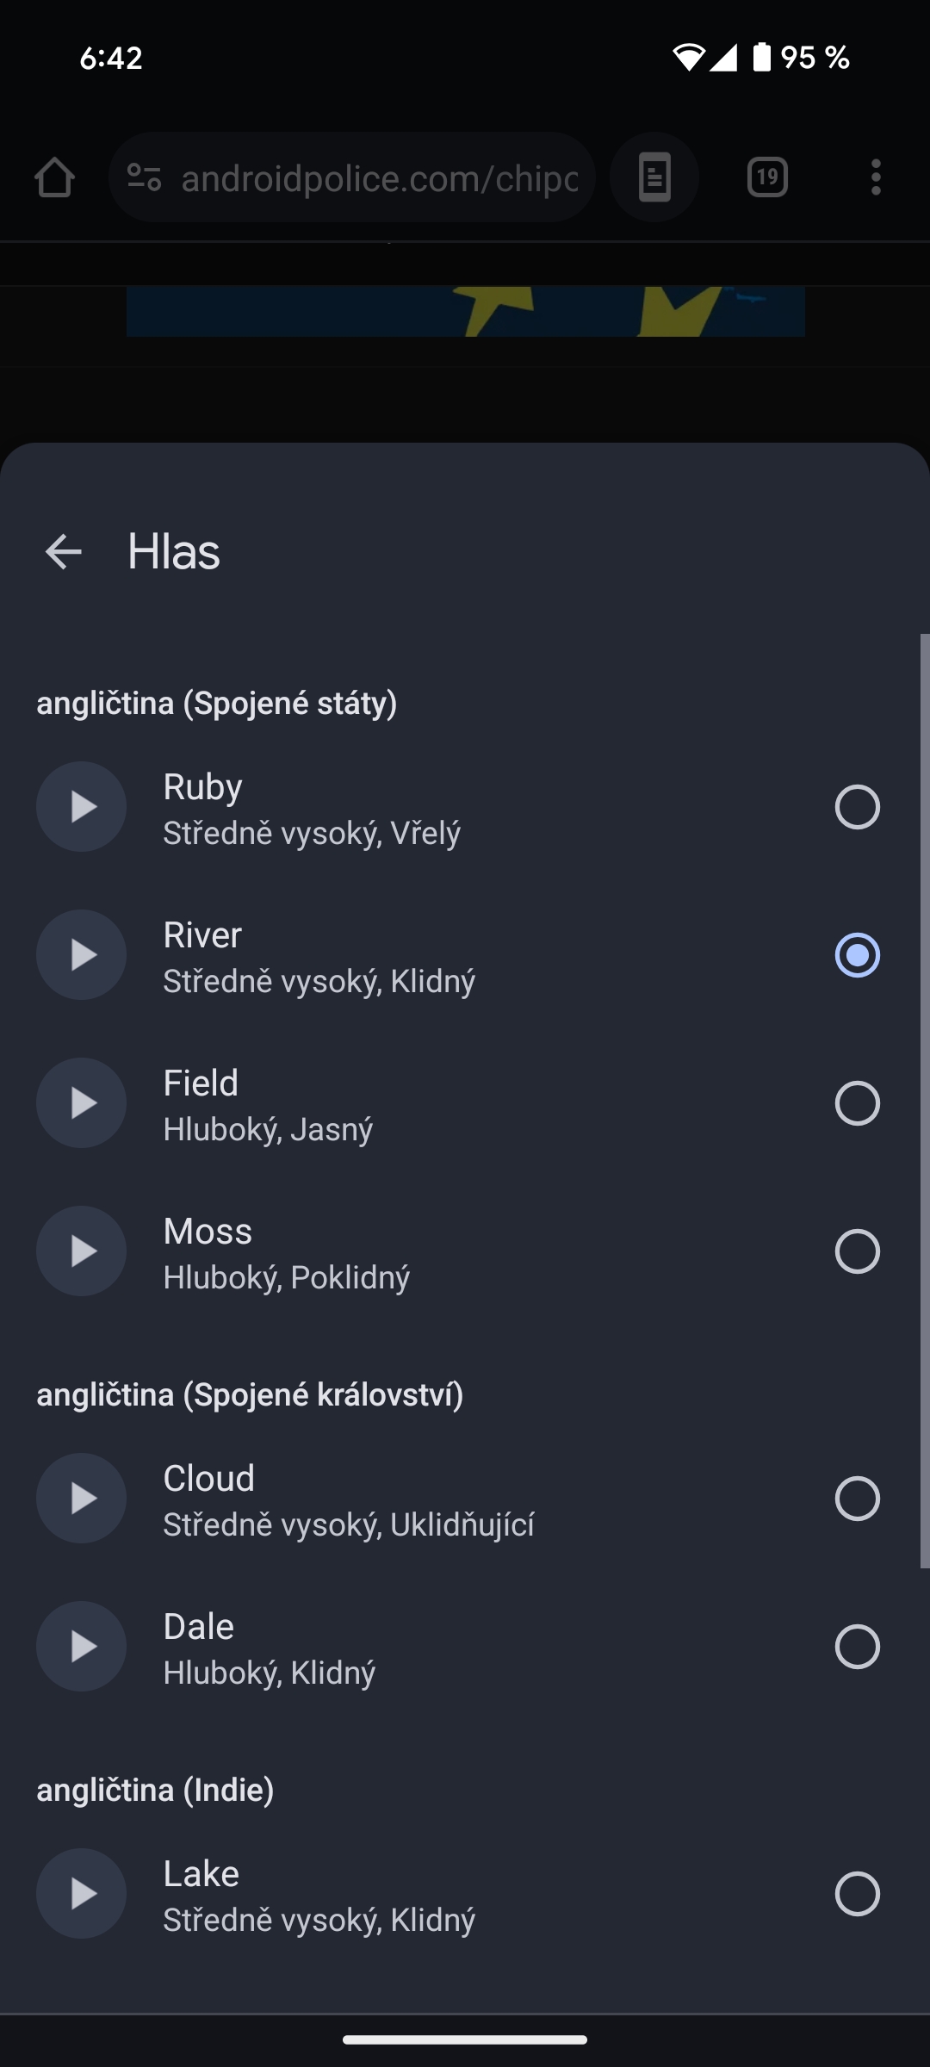The width and height of the screenshot is (930, 2067).
Task: Tap the Chrome home icon
Action: coord(54,177)
